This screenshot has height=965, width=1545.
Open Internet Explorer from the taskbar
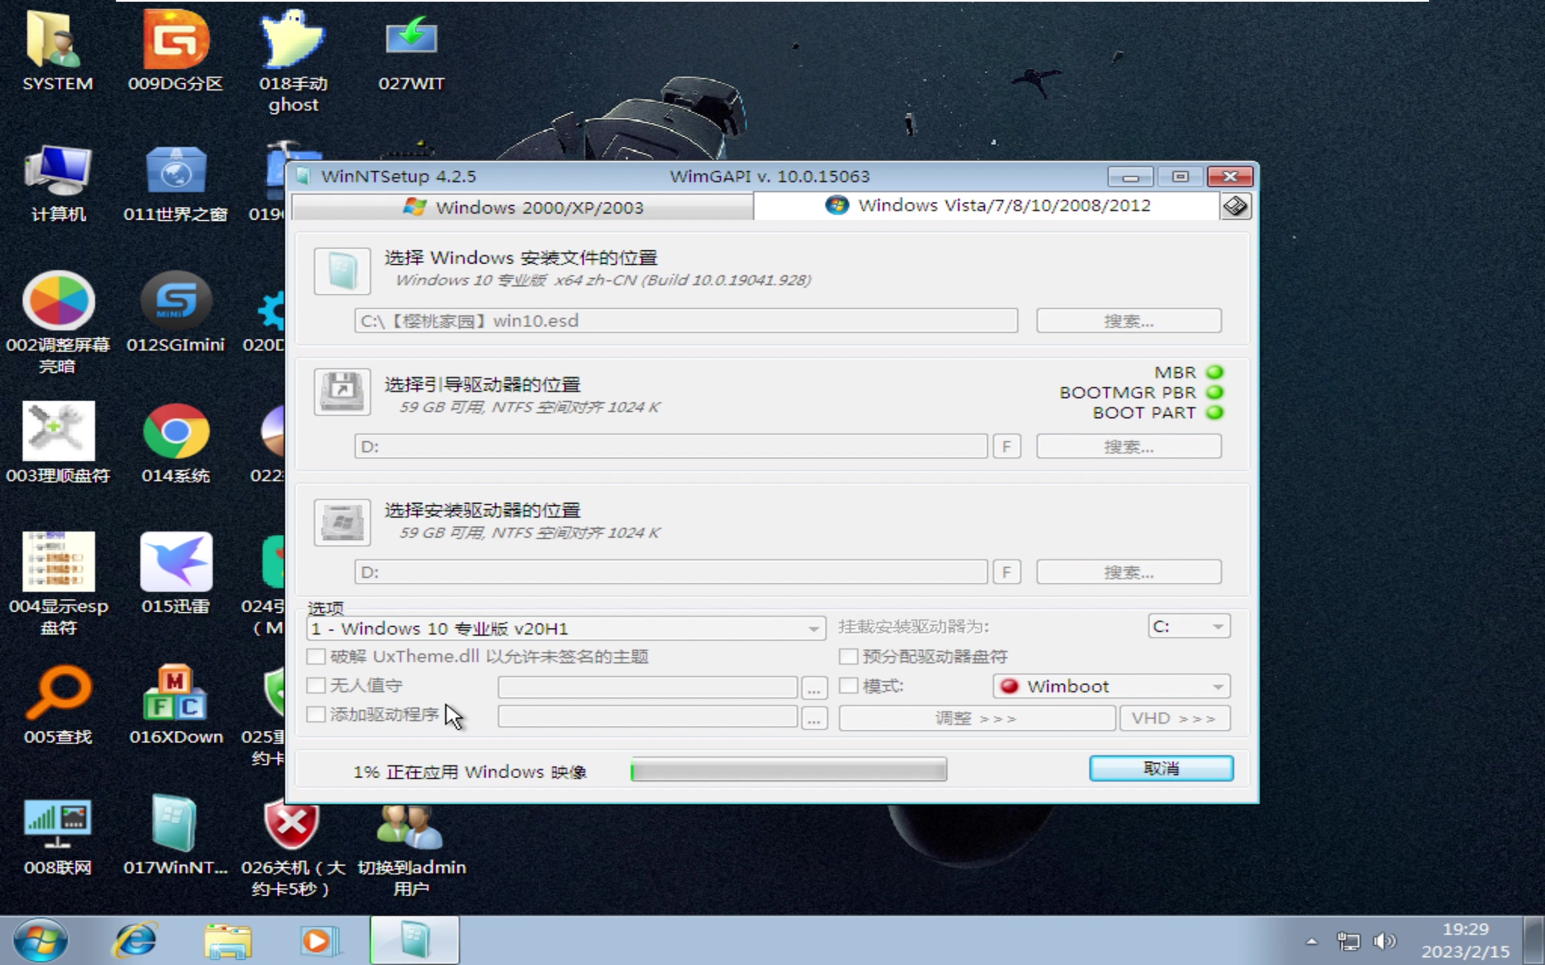(x=136, y=941)
